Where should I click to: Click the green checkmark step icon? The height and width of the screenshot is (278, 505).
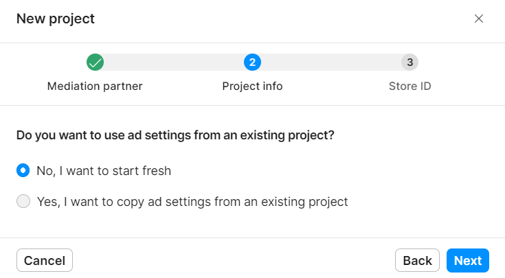coord(95,62)
